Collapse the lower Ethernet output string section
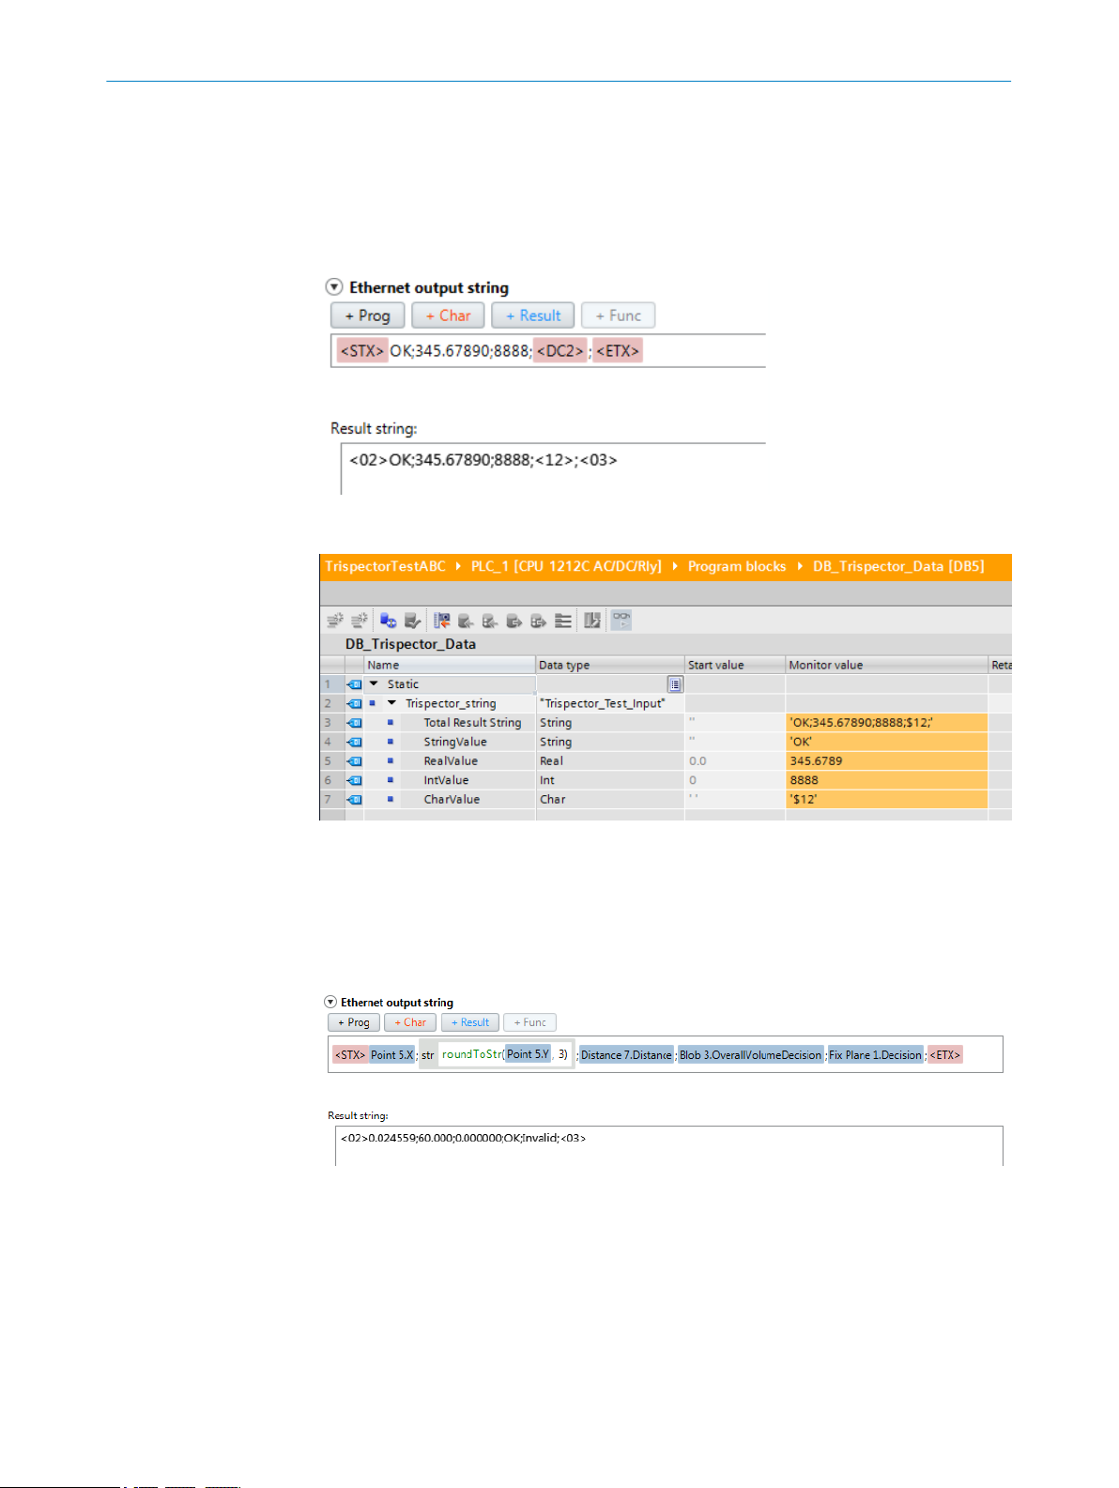Screen dimensions: 1119x1488 tap(330, 1003)
